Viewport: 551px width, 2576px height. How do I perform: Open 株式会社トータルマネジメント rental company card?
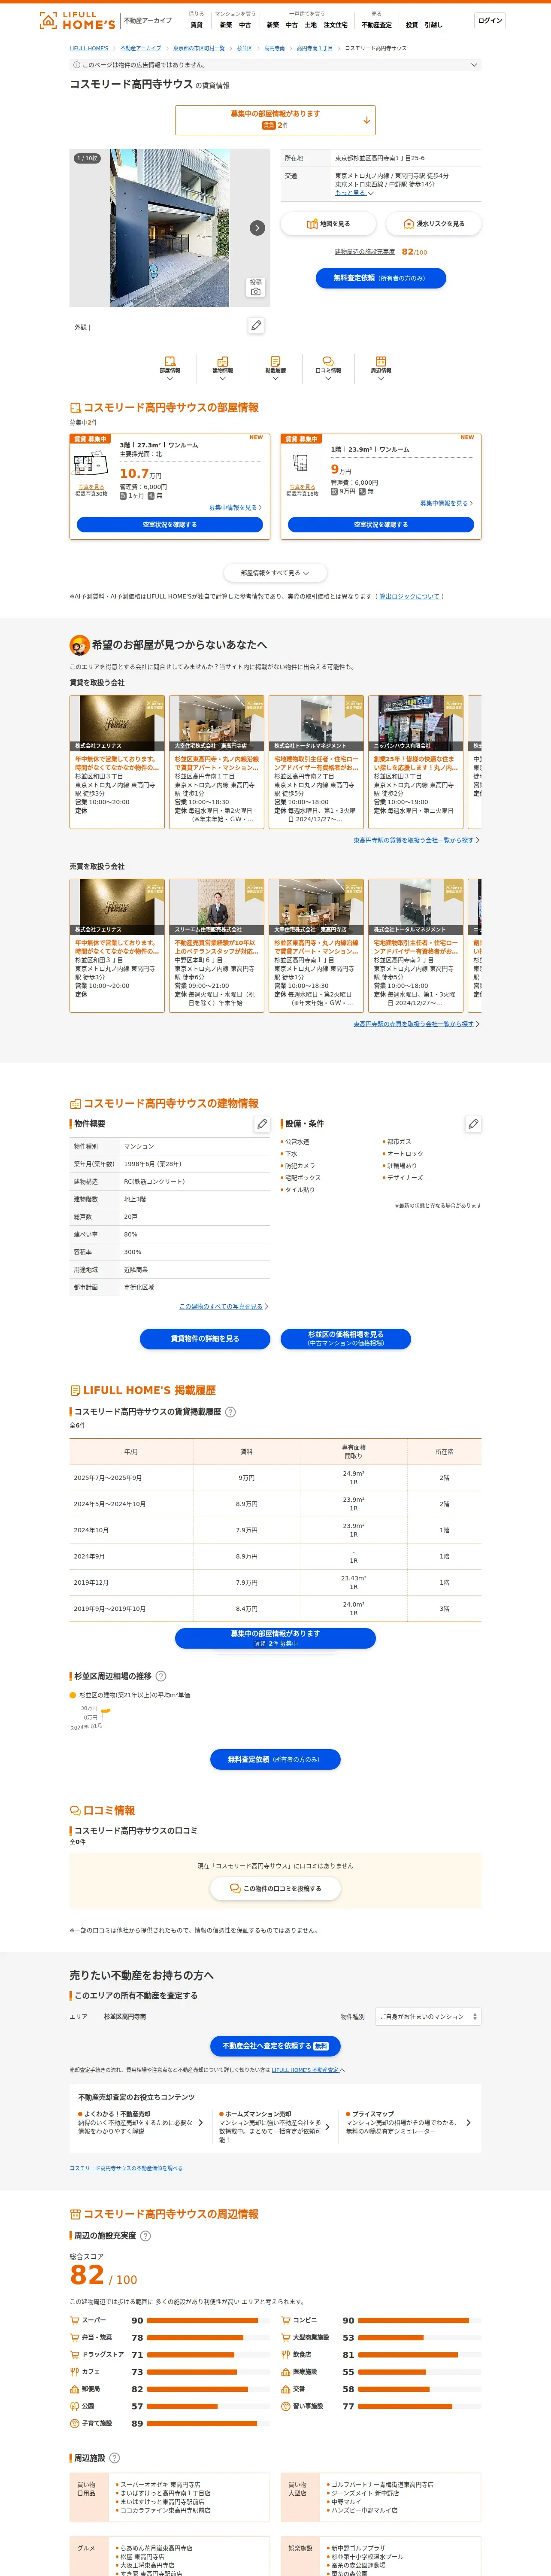click(316, 762)
